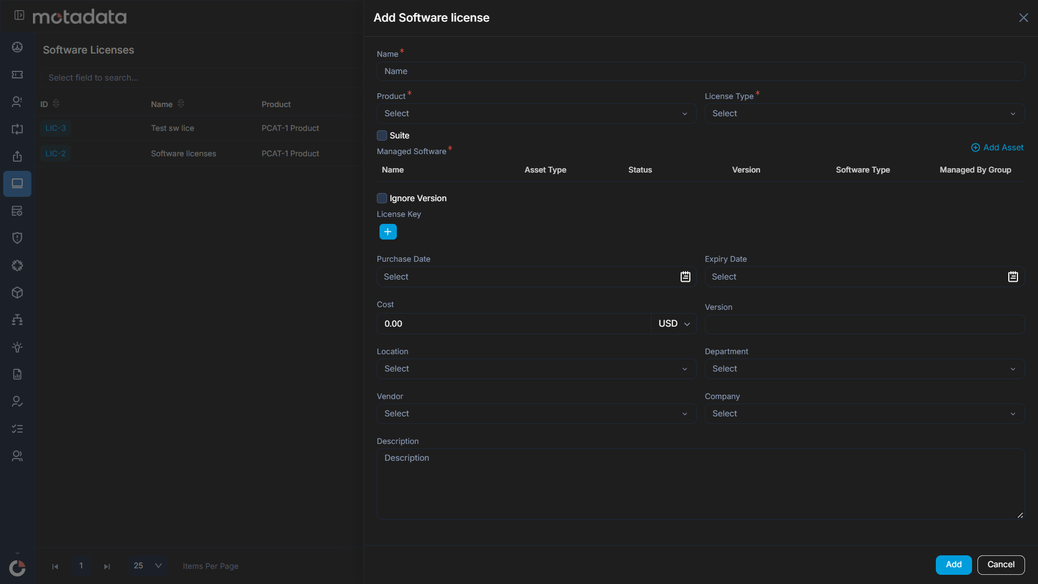The image size is (1038, 584).
Task: Open the user alert problem icon in sidebar
Action: [17, 102]
